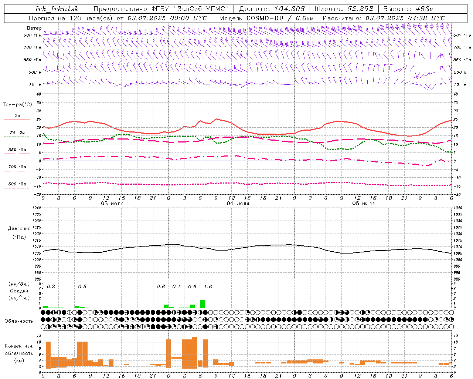473x379 pixels.
Task: Click the 0.5 precipitation value
Action: point(82,287)
